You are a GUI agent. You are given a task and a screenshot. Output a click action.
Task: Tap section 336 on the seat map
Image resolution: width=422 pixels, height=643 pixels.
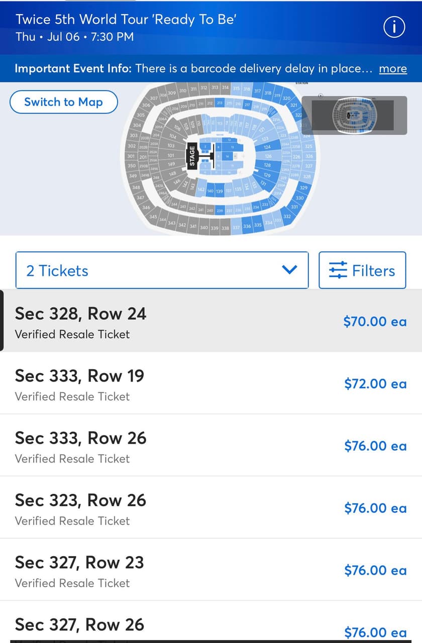(247, 227)
